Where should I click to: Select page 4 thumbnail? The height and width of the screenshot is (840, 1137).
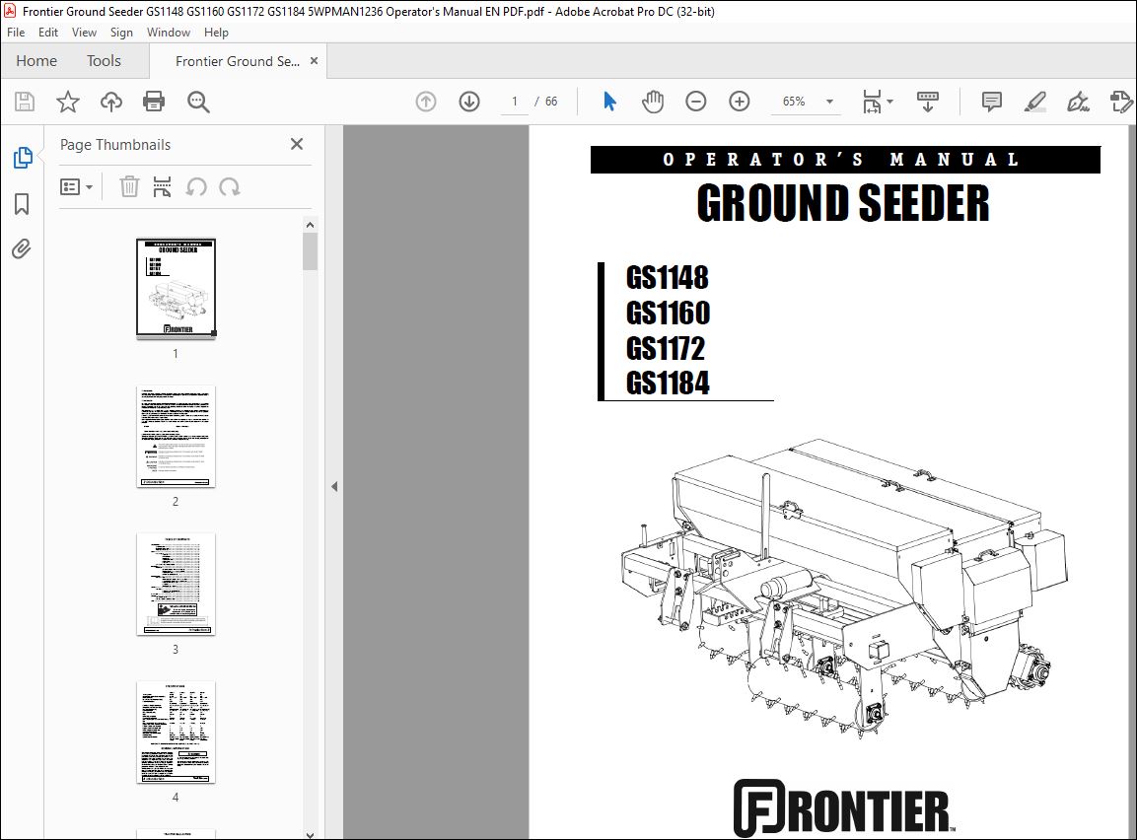[x=177, y=732]
